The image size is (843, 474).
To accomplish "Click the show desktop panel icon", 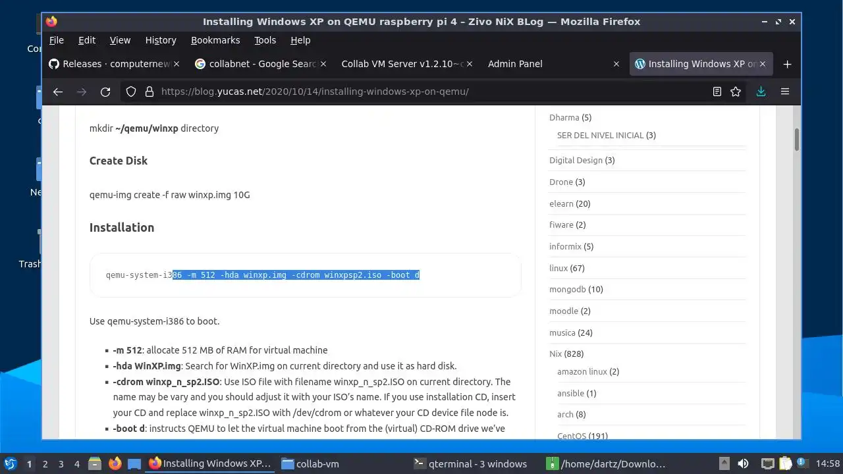I will click(134, 463).
